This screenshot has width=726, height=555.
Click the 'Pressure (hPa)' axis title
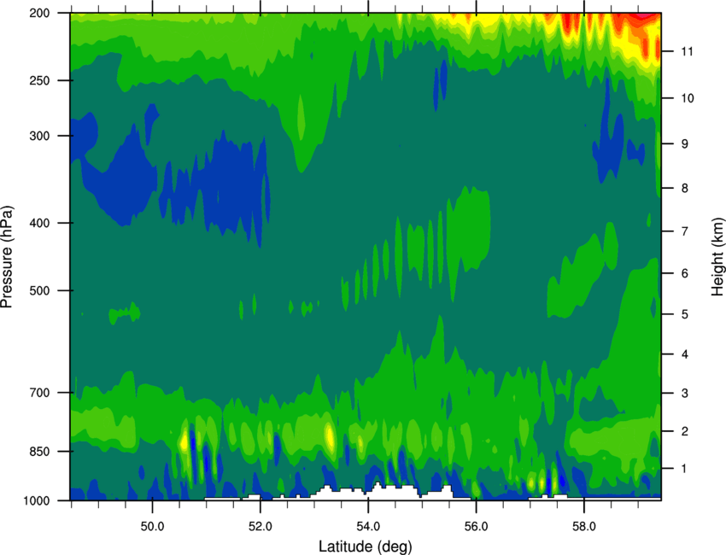(x=8, y=257)
